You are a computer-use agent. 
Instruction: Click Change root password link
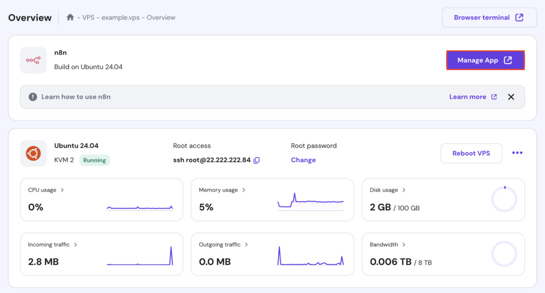click(x=303, y=160)
